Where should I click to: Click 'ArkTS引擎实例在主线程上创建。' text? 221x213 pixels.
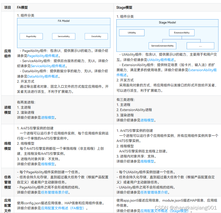point(144,151)
